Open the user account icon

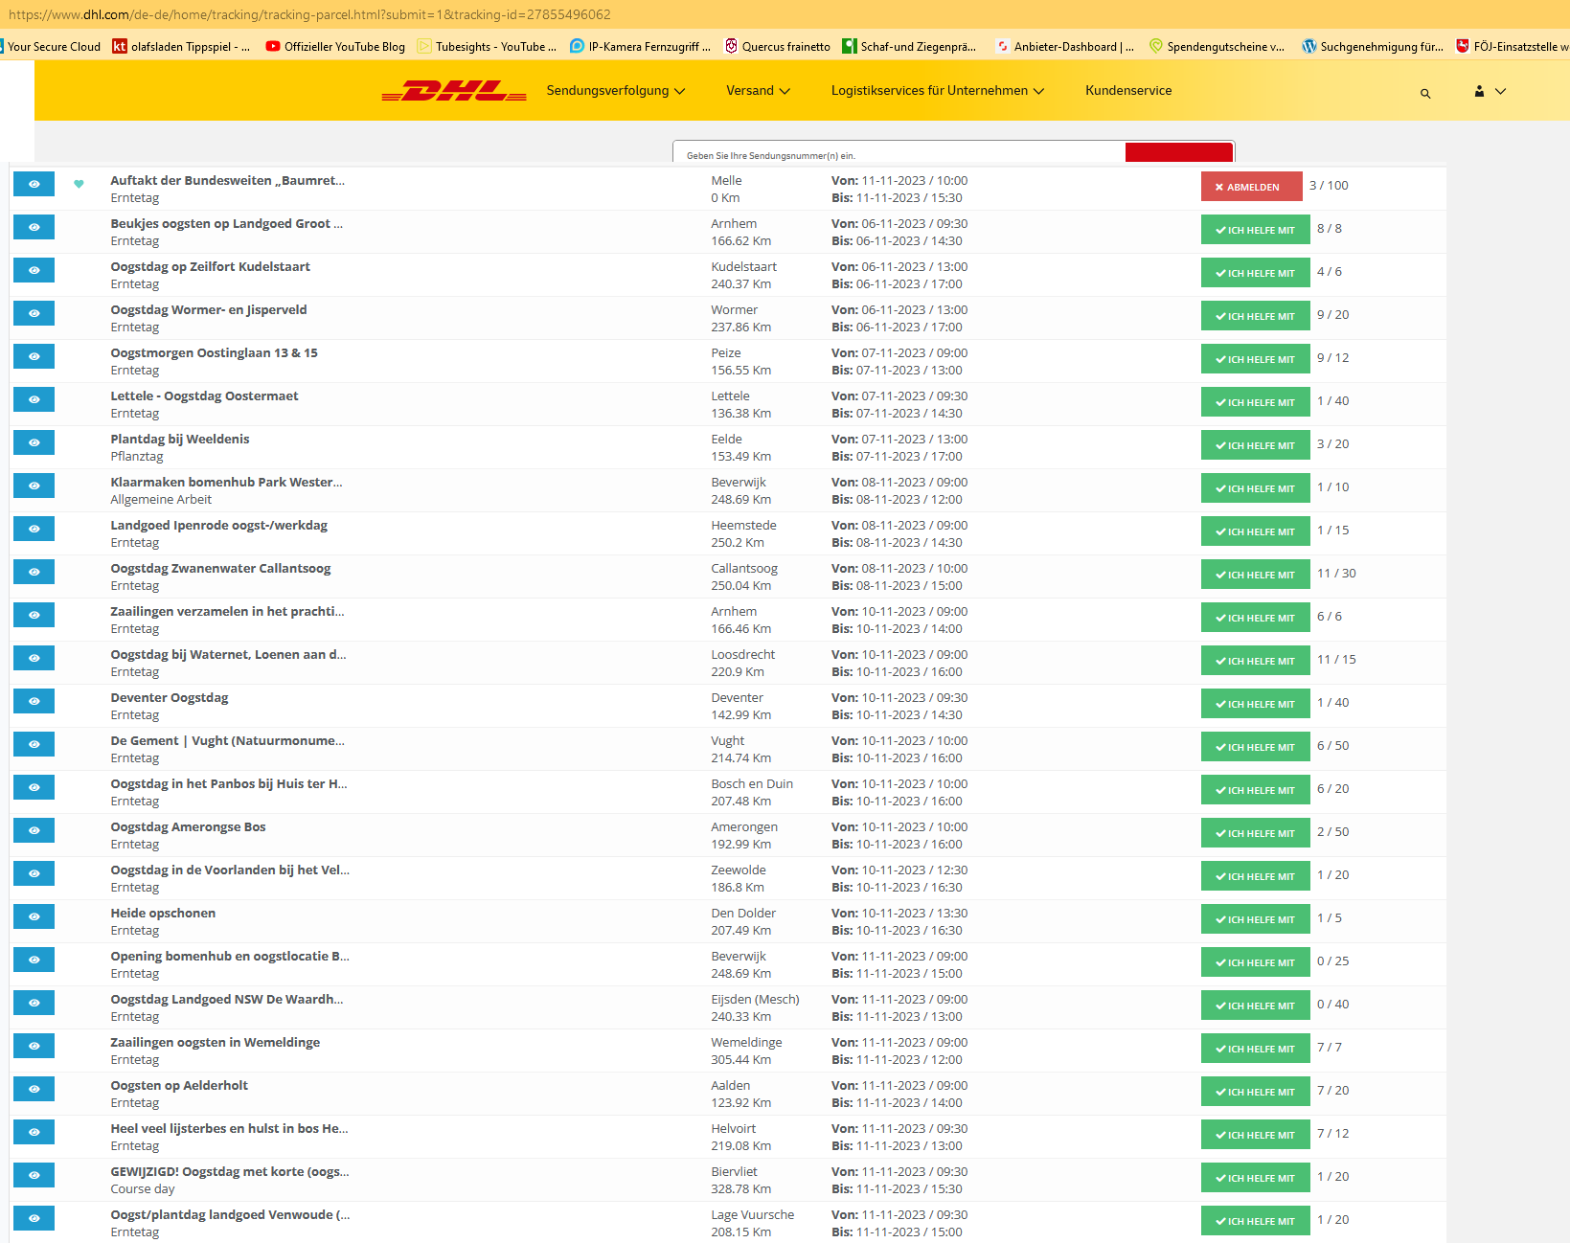pos(1479,91)
